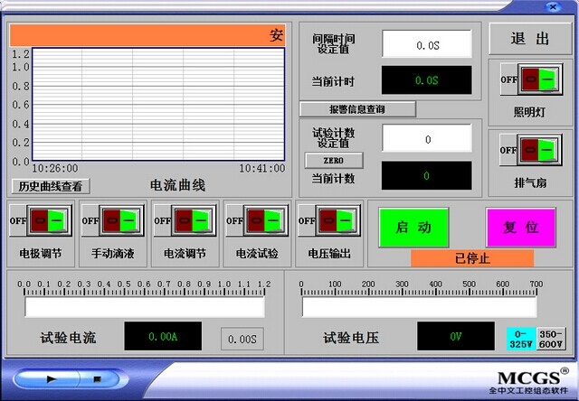Click the 10:41:00 time label
579x401 pixels.
click(262, 168)
